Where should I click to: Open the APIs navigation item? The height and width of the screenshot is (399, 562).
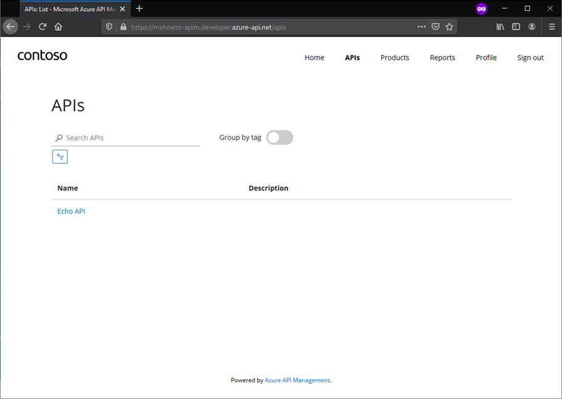tap(352, 58)
